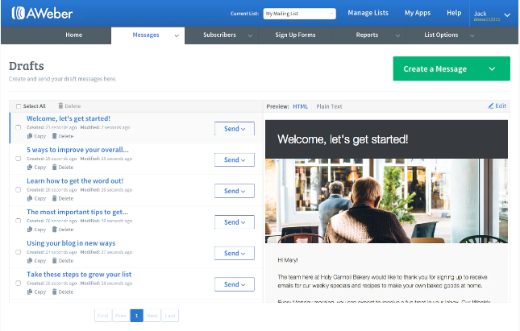Open Send dropdown for 5 ways to improve
The image size is (520, 331).
tap(235, 159)
